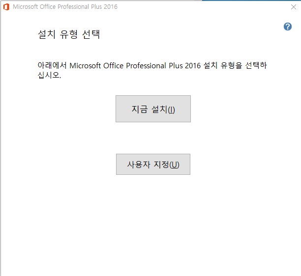
Task: Close the Office 2016 setup window
Action: [x=293, y=7]
